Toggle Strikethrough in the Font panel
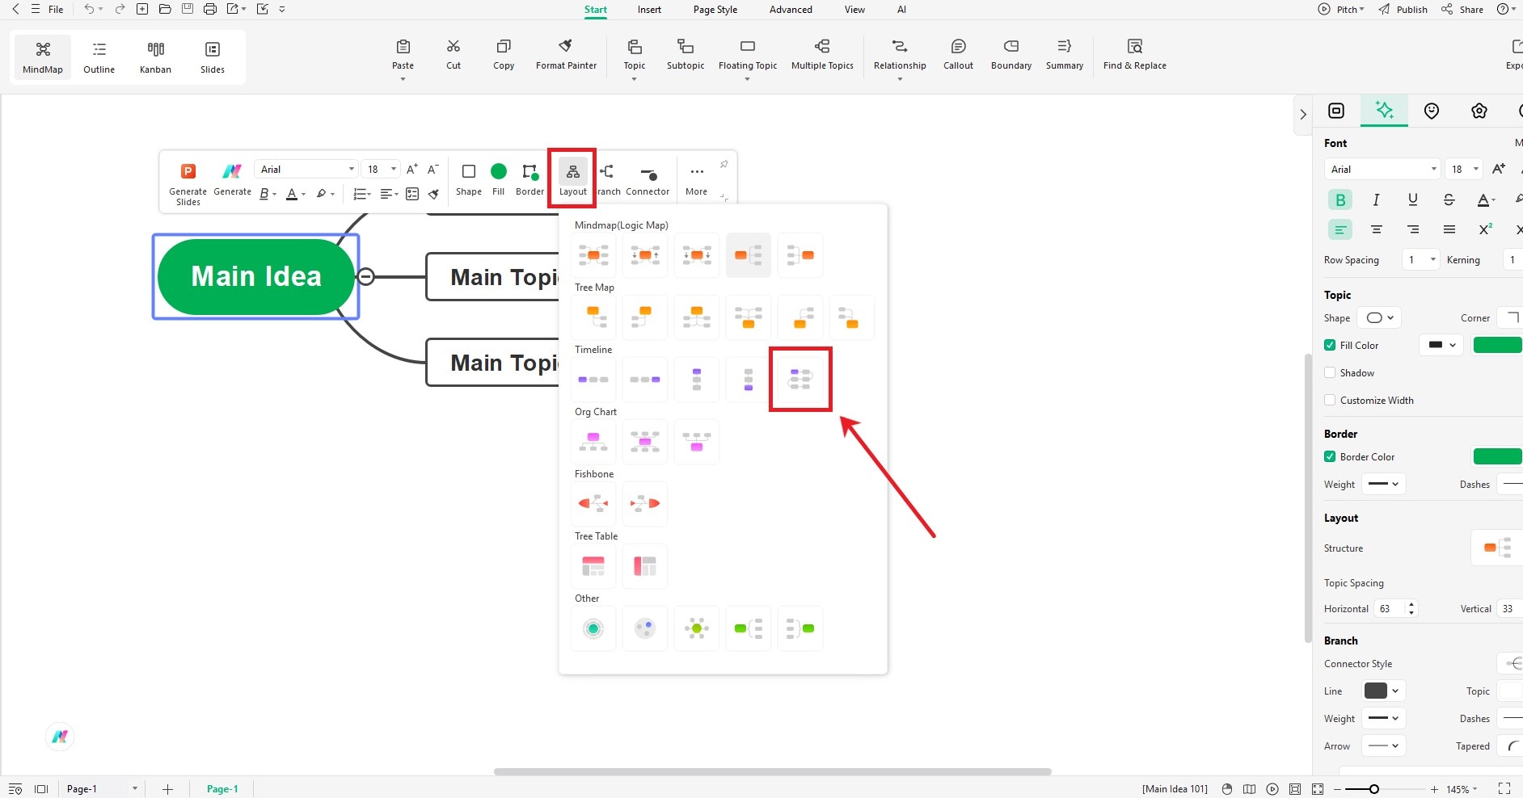This screenshot has height=798, width=1523. click(x=1449, y=199)
